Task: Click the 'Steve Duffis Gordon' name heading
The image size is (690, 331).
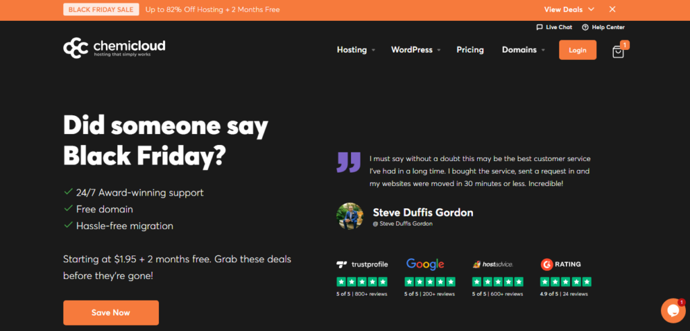Action: point(423,212)
